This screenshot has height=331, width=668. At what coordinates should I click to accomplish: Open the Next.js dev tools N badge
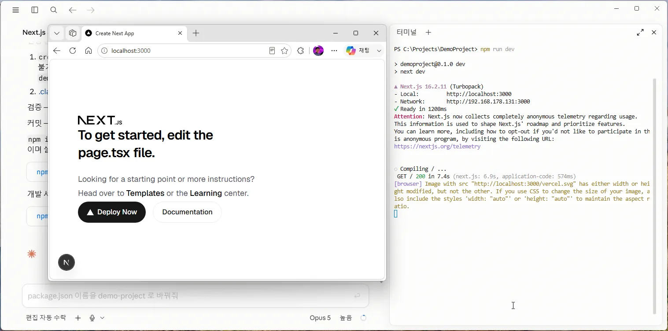pos(66,262)
